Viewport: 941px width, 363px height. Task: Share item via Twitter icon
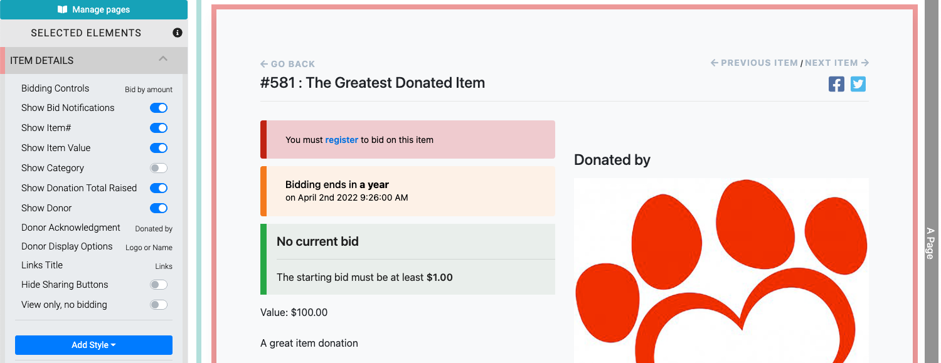pos(858,84)
